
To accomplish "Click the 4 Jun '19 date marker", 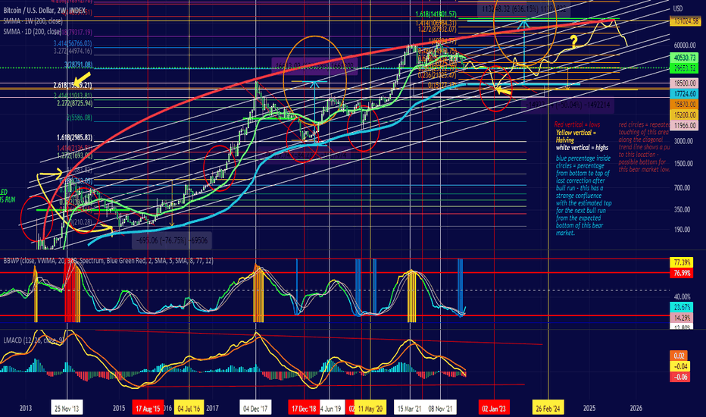I will [x=333, y=409].
